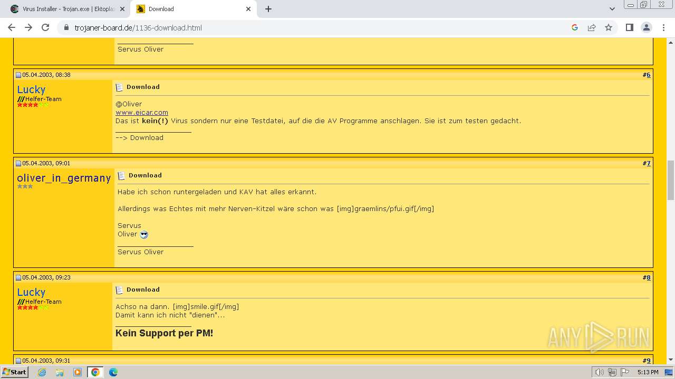Open post icon beside 05.04.2003, 09:31
The width and height of the screenshot is (675, 379).
pos(18,361)
